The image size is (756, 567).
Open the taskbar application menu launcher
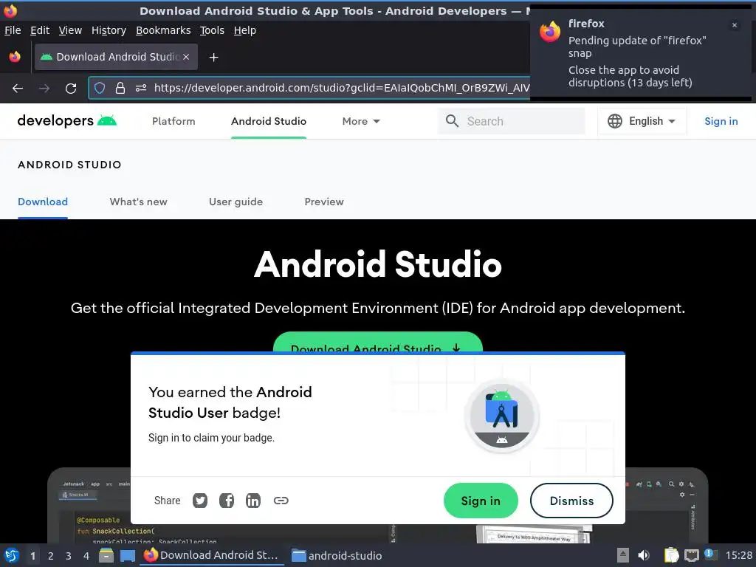pyautogui.click(x=12, y=555)
